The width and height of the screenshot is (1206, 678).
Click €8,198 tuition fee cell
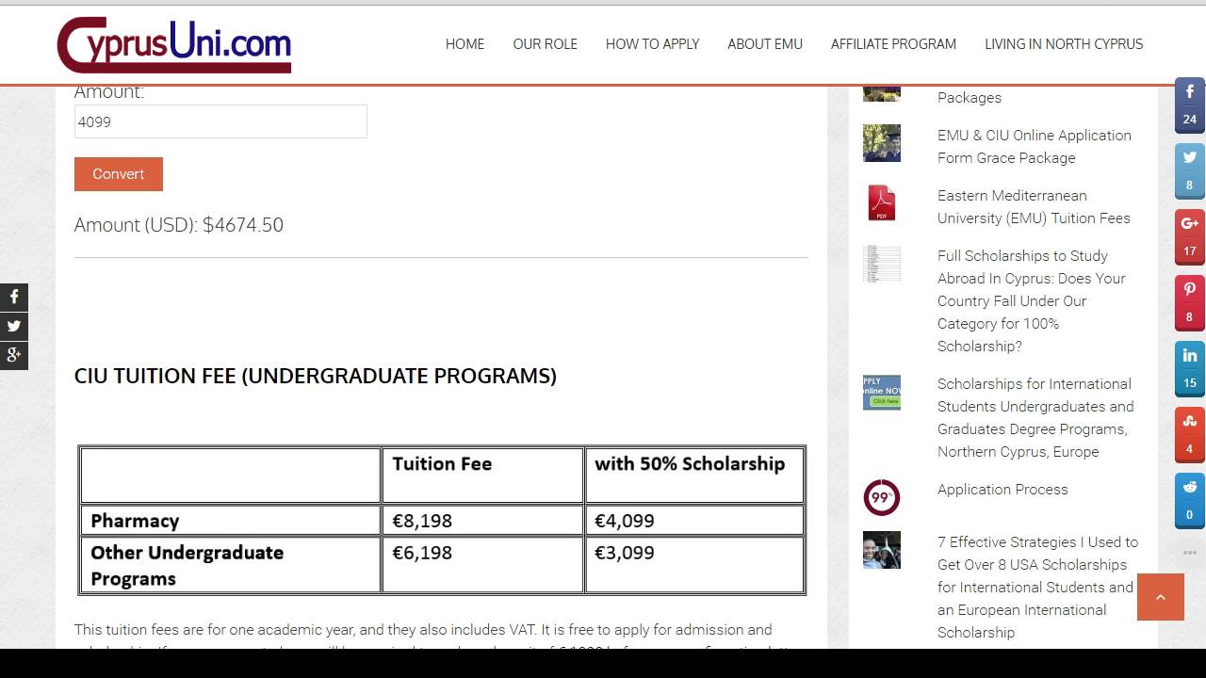[x=482, y=521]
